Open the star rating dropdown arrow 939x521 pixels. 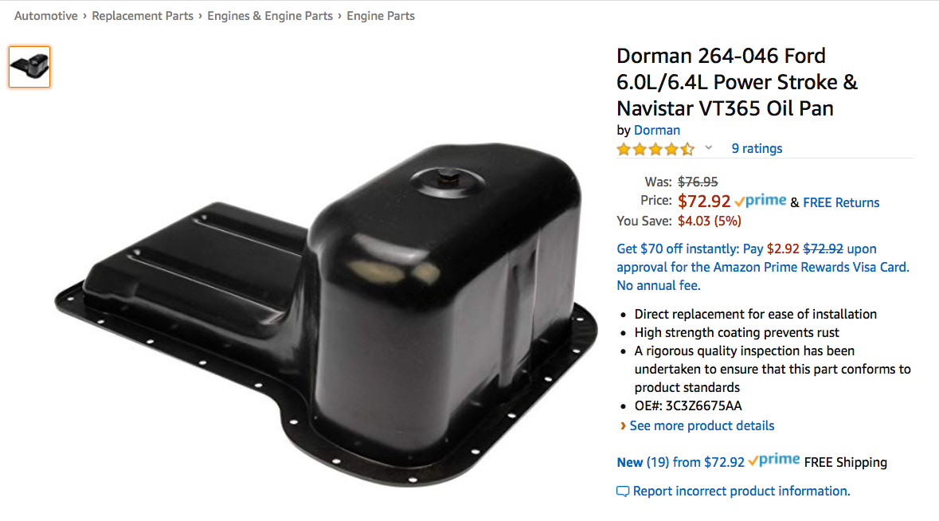709,148
